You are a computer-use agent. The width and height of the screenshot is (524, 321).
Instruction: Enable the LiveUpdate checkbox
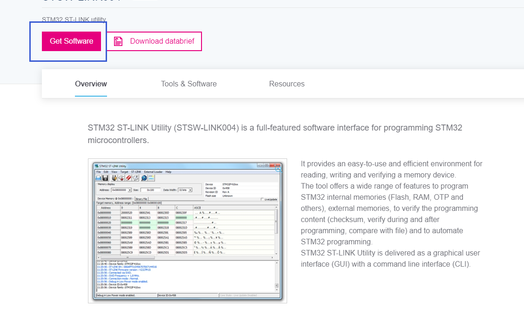tap(262, 199)
